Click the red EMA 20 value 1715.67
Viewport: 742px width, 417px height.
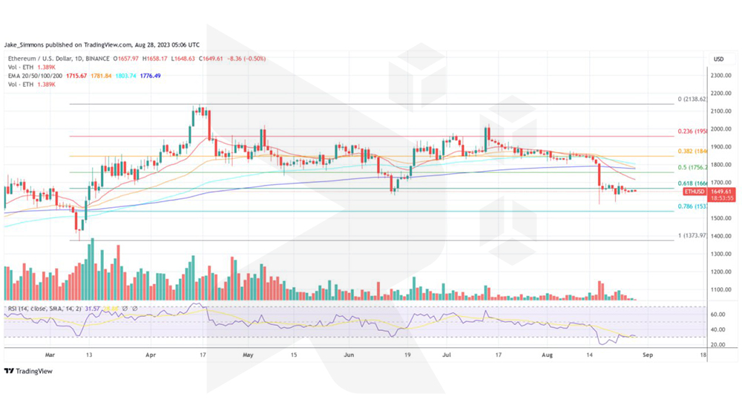pyautogui.click(x=76, y=76)
